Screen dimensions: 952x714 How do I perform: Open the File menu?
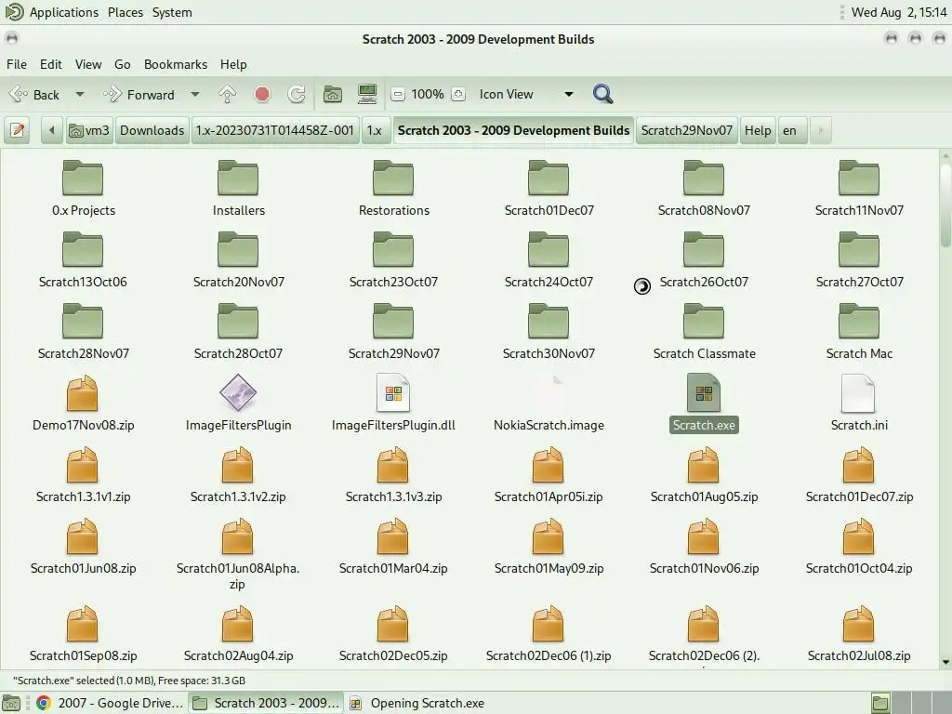[x=17, y=64]
